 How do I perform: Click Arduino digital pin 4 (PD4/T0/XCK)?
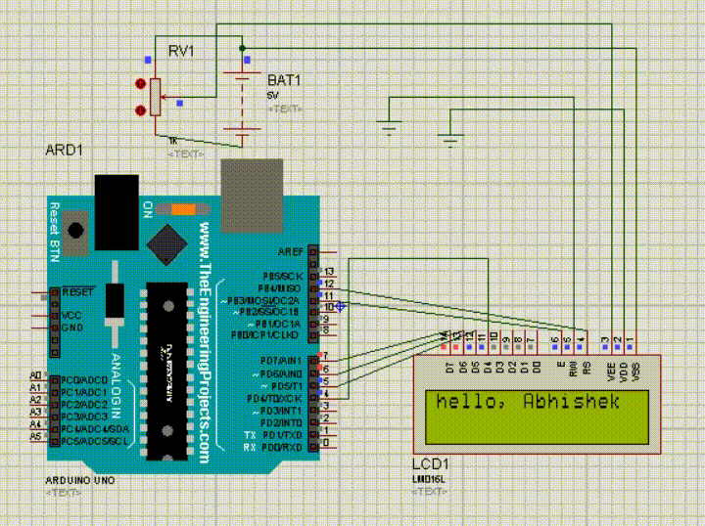pos(313,398)
